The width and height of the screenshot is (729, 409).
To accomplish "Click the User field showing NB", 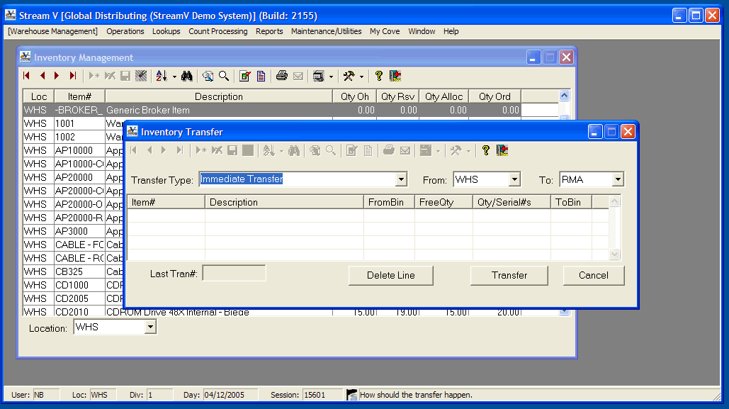I will pyautogui.click(x=45, y=395).
